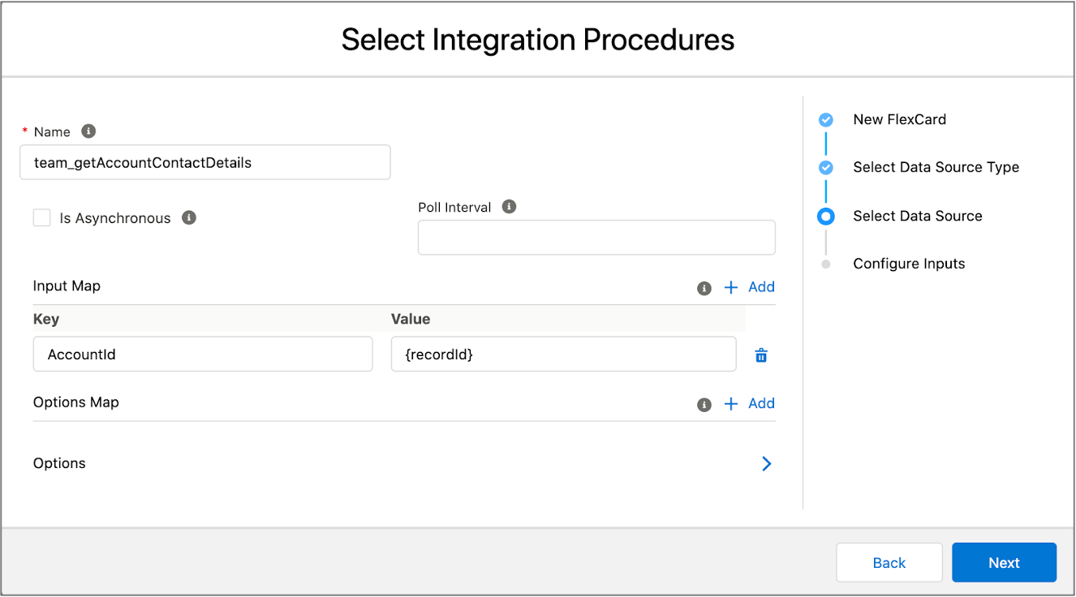Click the plus icon beside Input Map Add
Image resolution: width=1076 pixels, height=597 pixels.
click(730, 286)
